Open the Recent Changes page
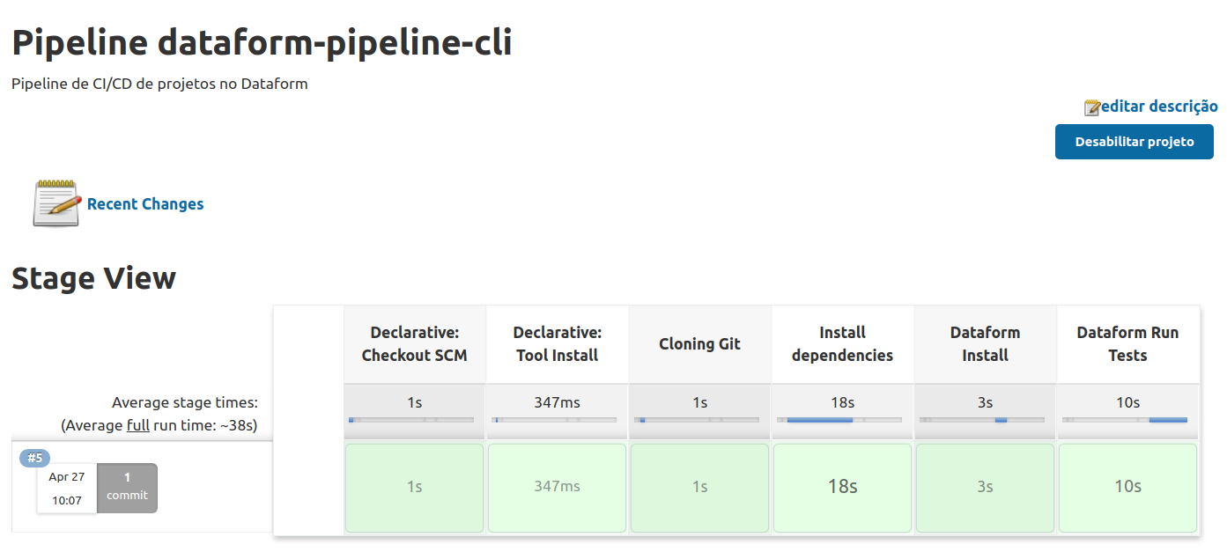This screenshot has height=552, width=1227. pos(144,203)
